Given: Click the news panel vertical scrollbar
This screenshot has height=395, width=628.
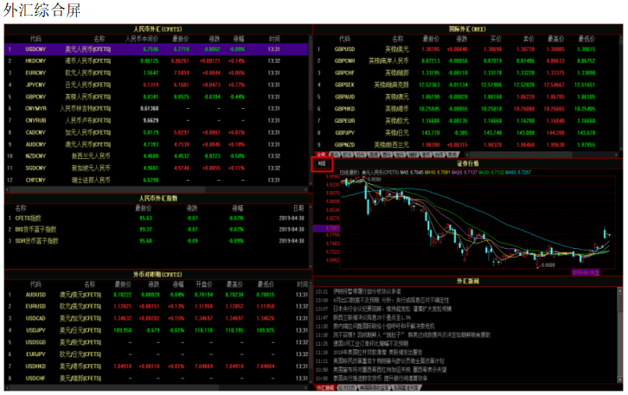Looking at the screenshot, I should 620,336.
